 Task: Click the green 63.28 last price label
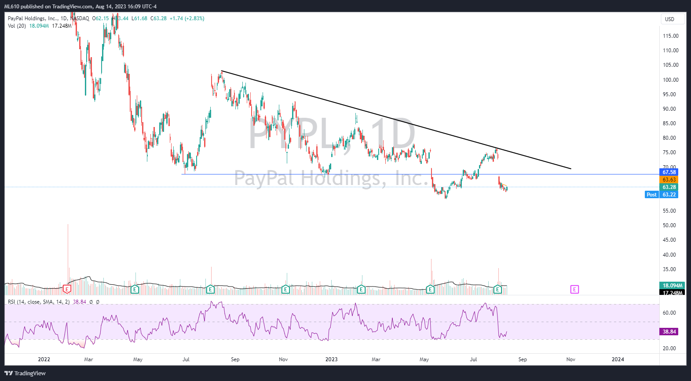pyautogui.click(x=669, y=187)
